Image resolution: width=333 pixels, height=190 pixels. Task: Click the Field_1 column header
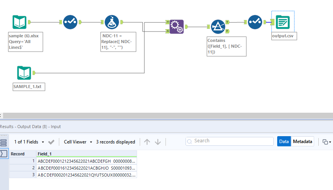(x=87, y=154)
